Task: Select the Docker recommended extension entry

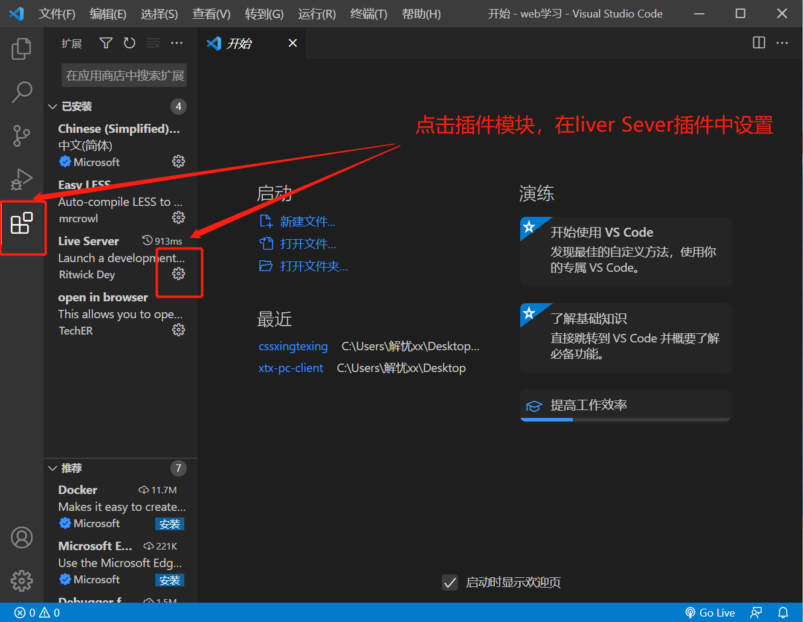Action: click(x=120, y=507)
